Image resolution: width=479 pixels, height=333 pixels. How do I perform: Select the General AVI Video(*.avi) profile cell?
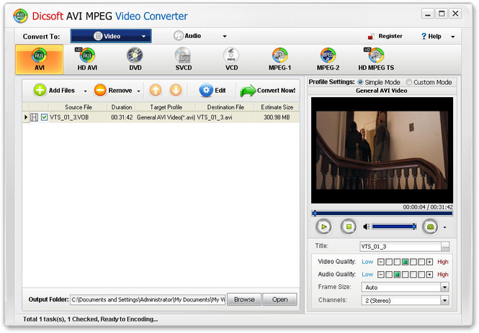point(166,117)
